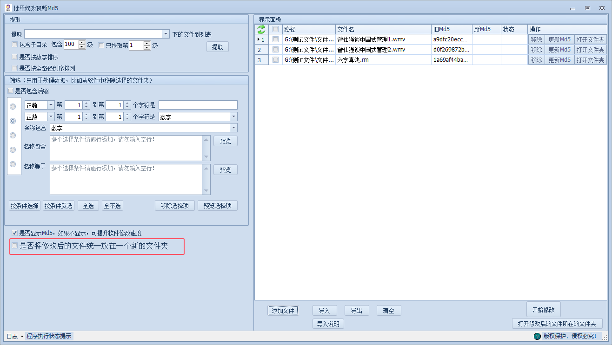Click the 旧Md5 column header
Image resolution: width=612 pixels, height=345 pixels.
(452, 29)
